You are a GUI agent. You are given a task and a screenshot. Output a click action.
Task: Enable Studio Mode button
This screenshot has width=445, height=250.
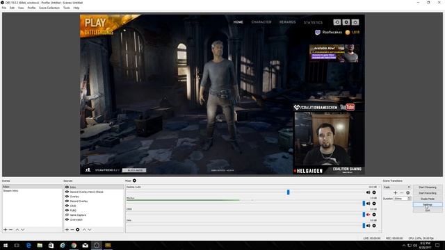[428, 199]
